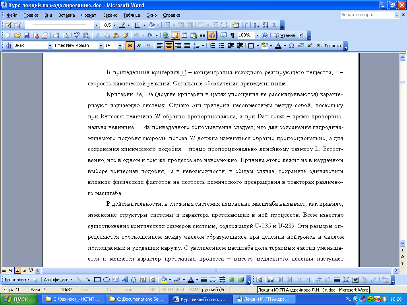The height and width of the screenshot is (305, 407).
Task: Open the line style dropdown
Action: point(96,25)
